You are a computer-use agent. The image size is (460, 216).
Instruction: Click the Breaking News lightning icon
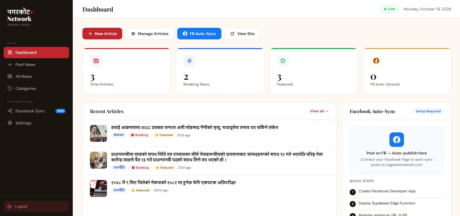tap(189, 61)
